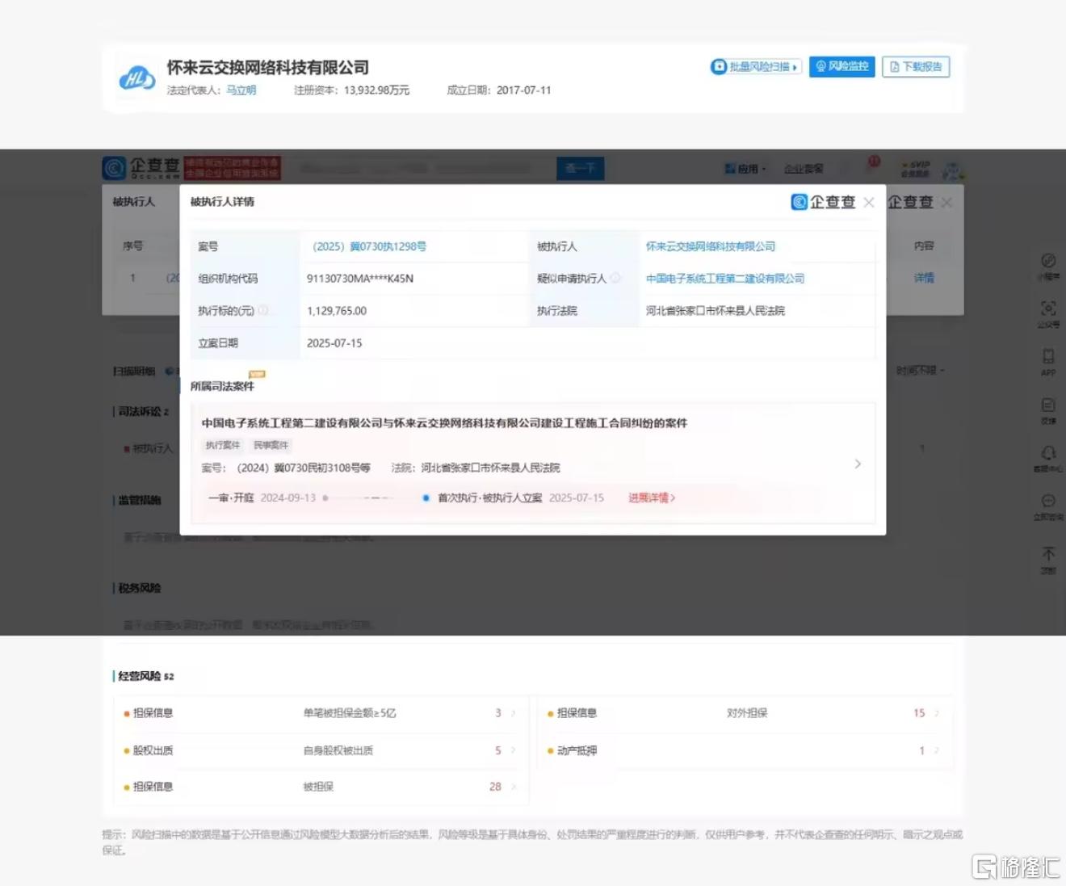Expand chevron next to count 5
The height and width of the screenshot is (886, 1066).
[514, 750]
